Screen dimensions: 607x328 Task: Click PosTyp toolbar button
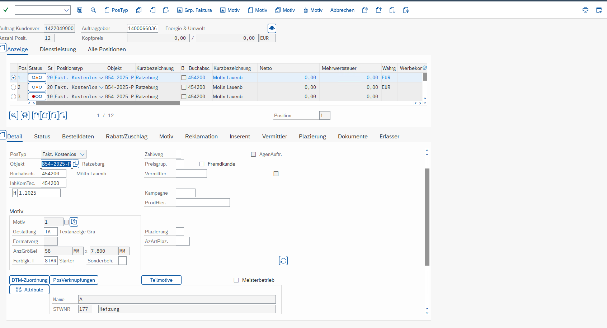click(116, 10)
